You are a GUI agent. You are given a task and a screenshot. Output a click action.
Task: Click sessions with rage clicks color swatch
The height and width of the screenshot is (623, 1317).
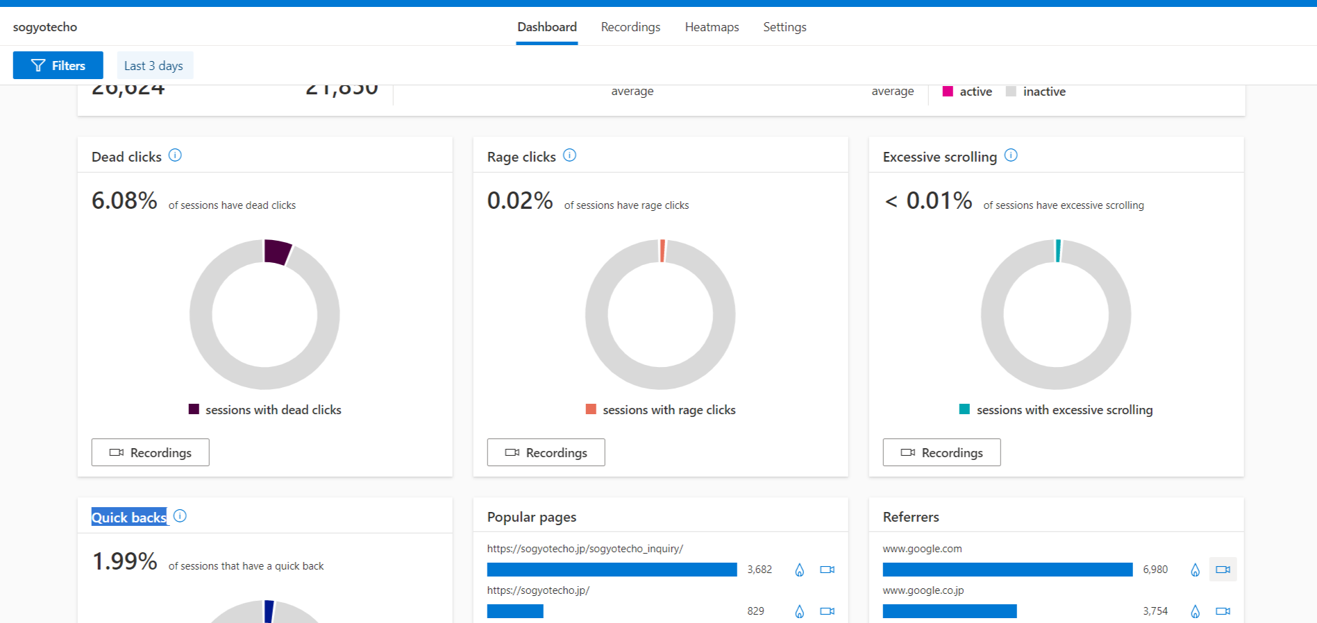[591, 409]
